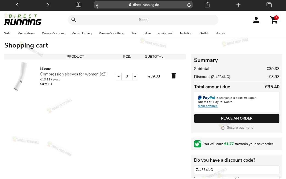Open the Outlet menu item
The width and height of the screenshot is (286, 179).
tap(204, 33)
